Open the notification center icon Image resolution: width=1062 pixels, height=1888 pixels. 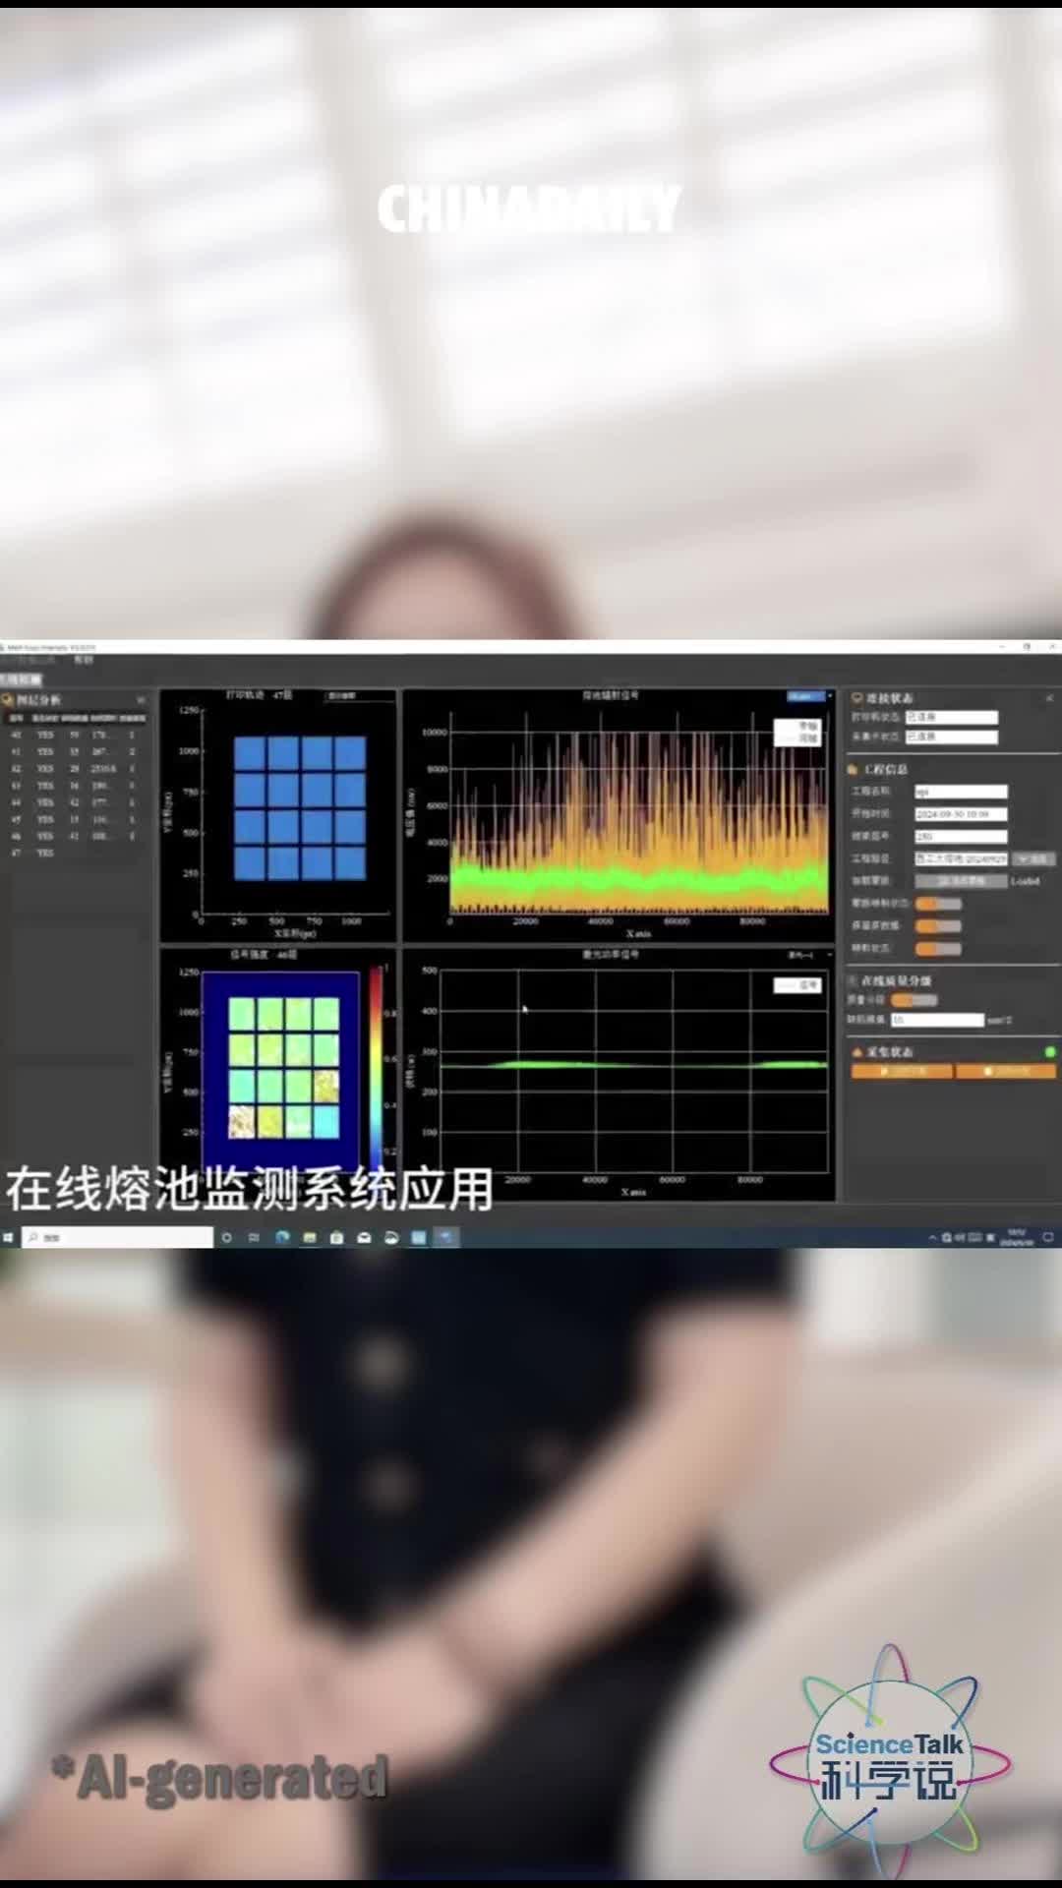pyautogui.click(x=1048, y=1237)
